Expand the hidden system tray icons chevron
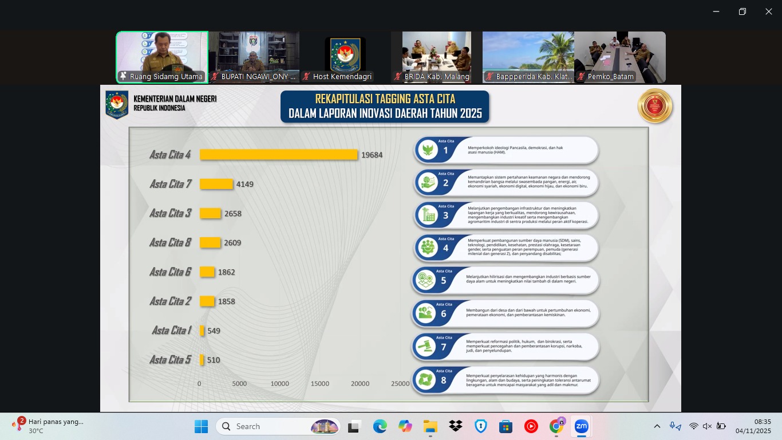The image size is (782, 440). pyautogui.click(x=657, y=426)
